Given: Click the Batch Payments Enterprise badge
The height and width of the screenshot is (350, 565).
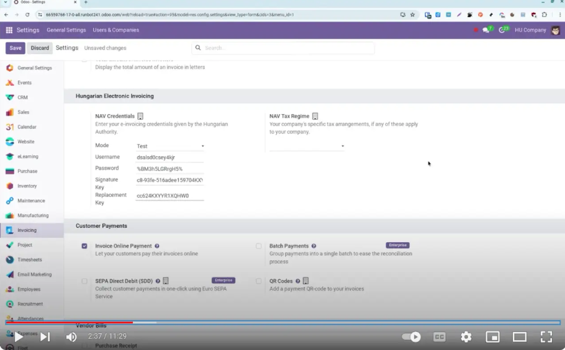Looking at the screenshot, I should click(x=397, y=245).
